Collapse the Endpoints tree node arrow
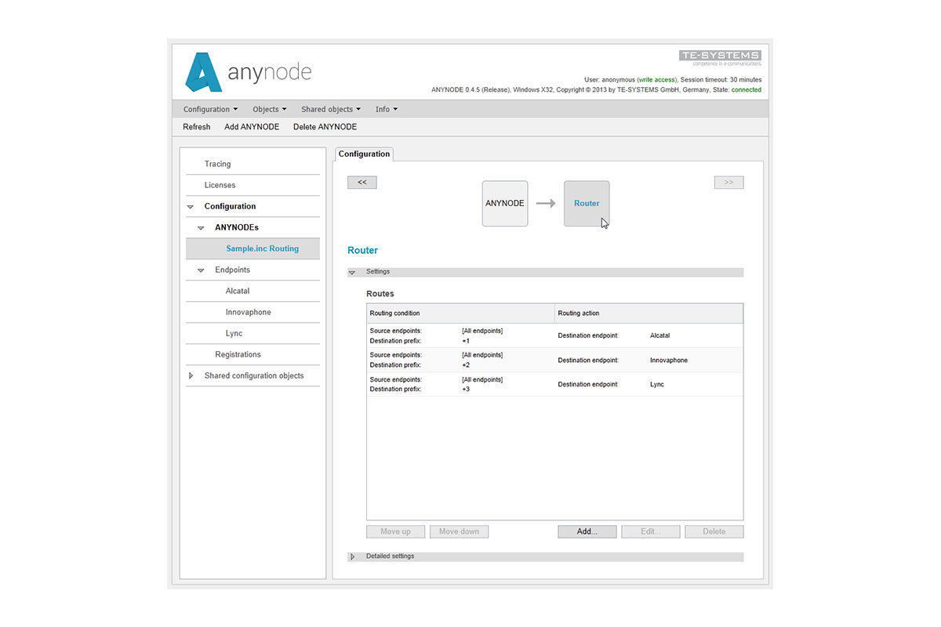The width and height of the screenshot is (941, 627). coord(201,270)
